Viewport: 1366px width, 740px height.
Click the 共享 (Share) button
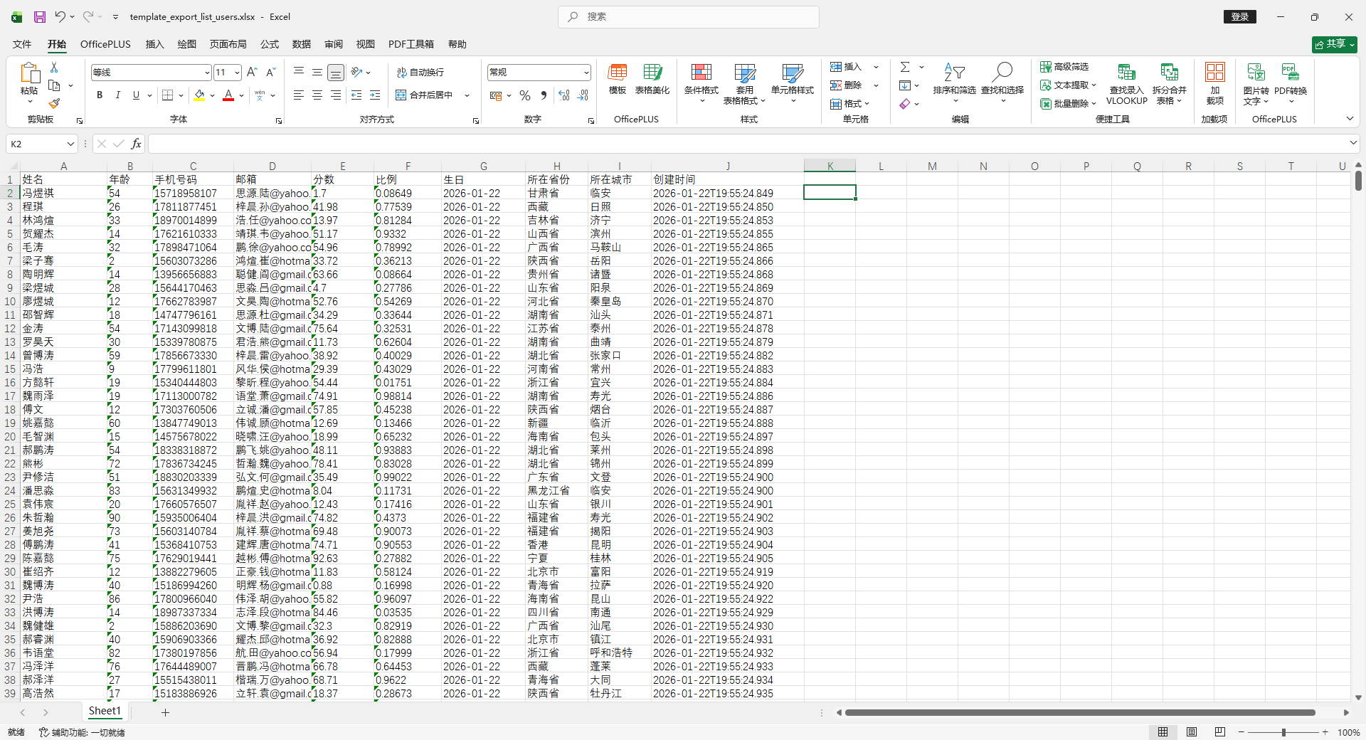point(1334,44)
